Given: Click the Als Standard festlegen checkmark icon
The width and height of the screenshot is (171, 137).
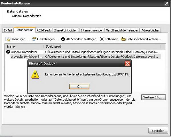Looking at the screenshot, I should click(63, 39).
